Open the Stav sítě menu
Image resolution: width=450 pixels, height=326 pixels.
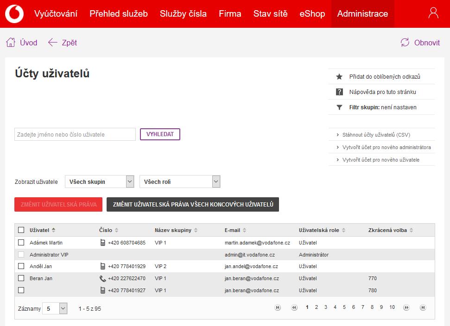[x=270, y=13]
